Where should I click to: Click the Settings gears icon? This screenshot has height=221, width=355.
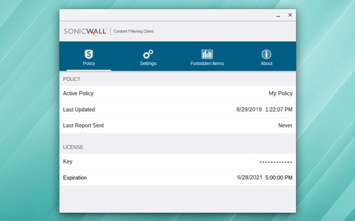148,54
